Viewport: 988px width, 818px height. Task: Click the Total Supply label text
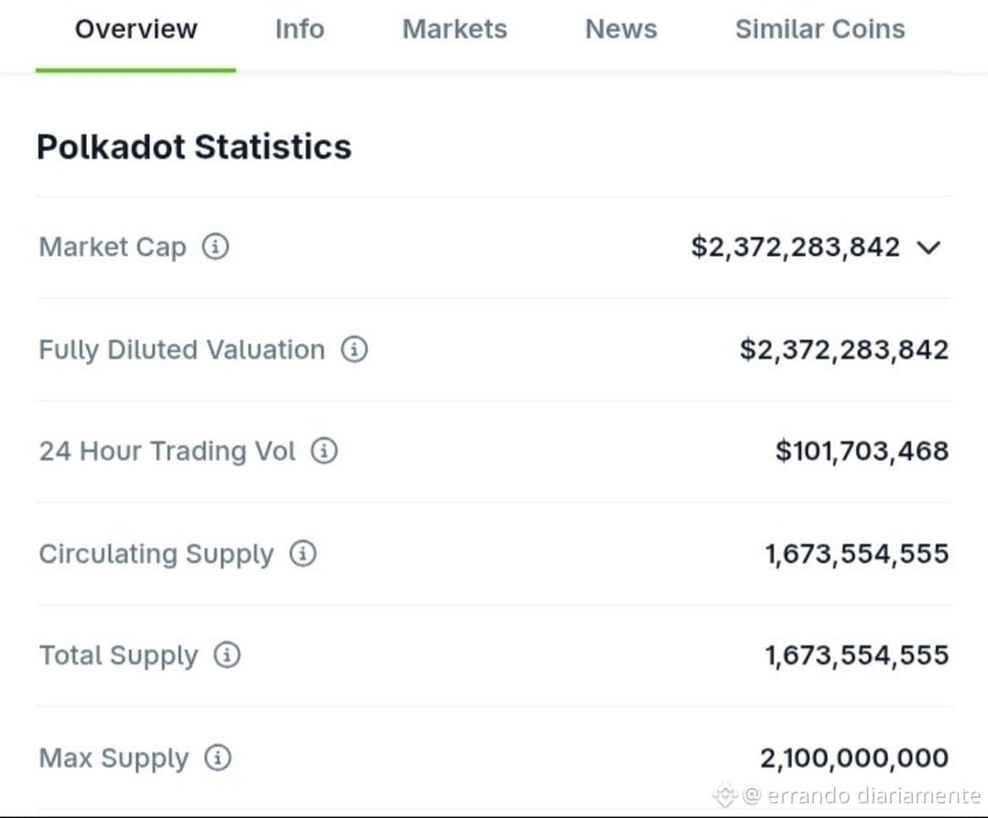coord(118,656)
